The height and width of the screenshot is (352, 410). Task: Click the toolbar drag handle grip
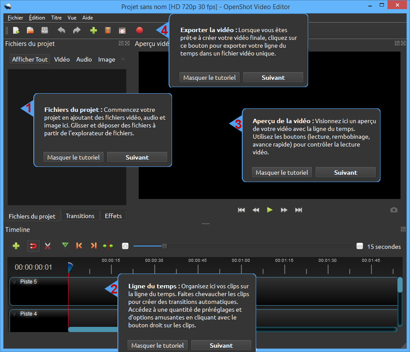tap(7, 30)
